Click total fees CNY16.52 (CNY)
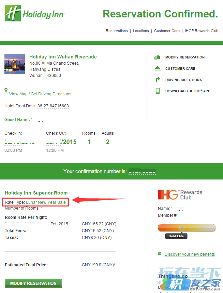 [98, 231]
